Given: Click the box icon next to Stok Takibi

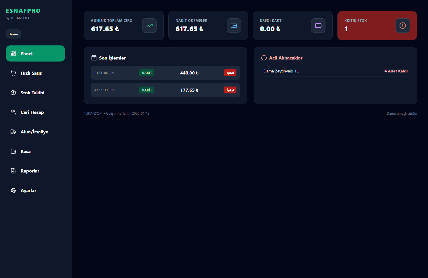Looking at the screenshot, I should [13, 93].
